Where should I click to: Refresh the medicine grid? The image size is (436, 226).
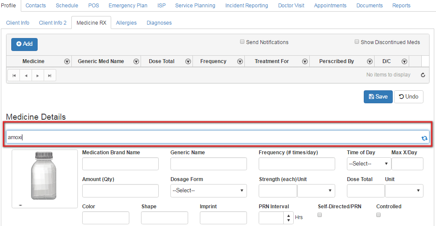tap(423, 75)
